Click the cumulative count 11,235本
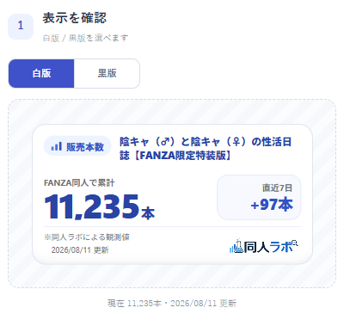Viewport: 350px width, 320px height. (x=100, y=206)
